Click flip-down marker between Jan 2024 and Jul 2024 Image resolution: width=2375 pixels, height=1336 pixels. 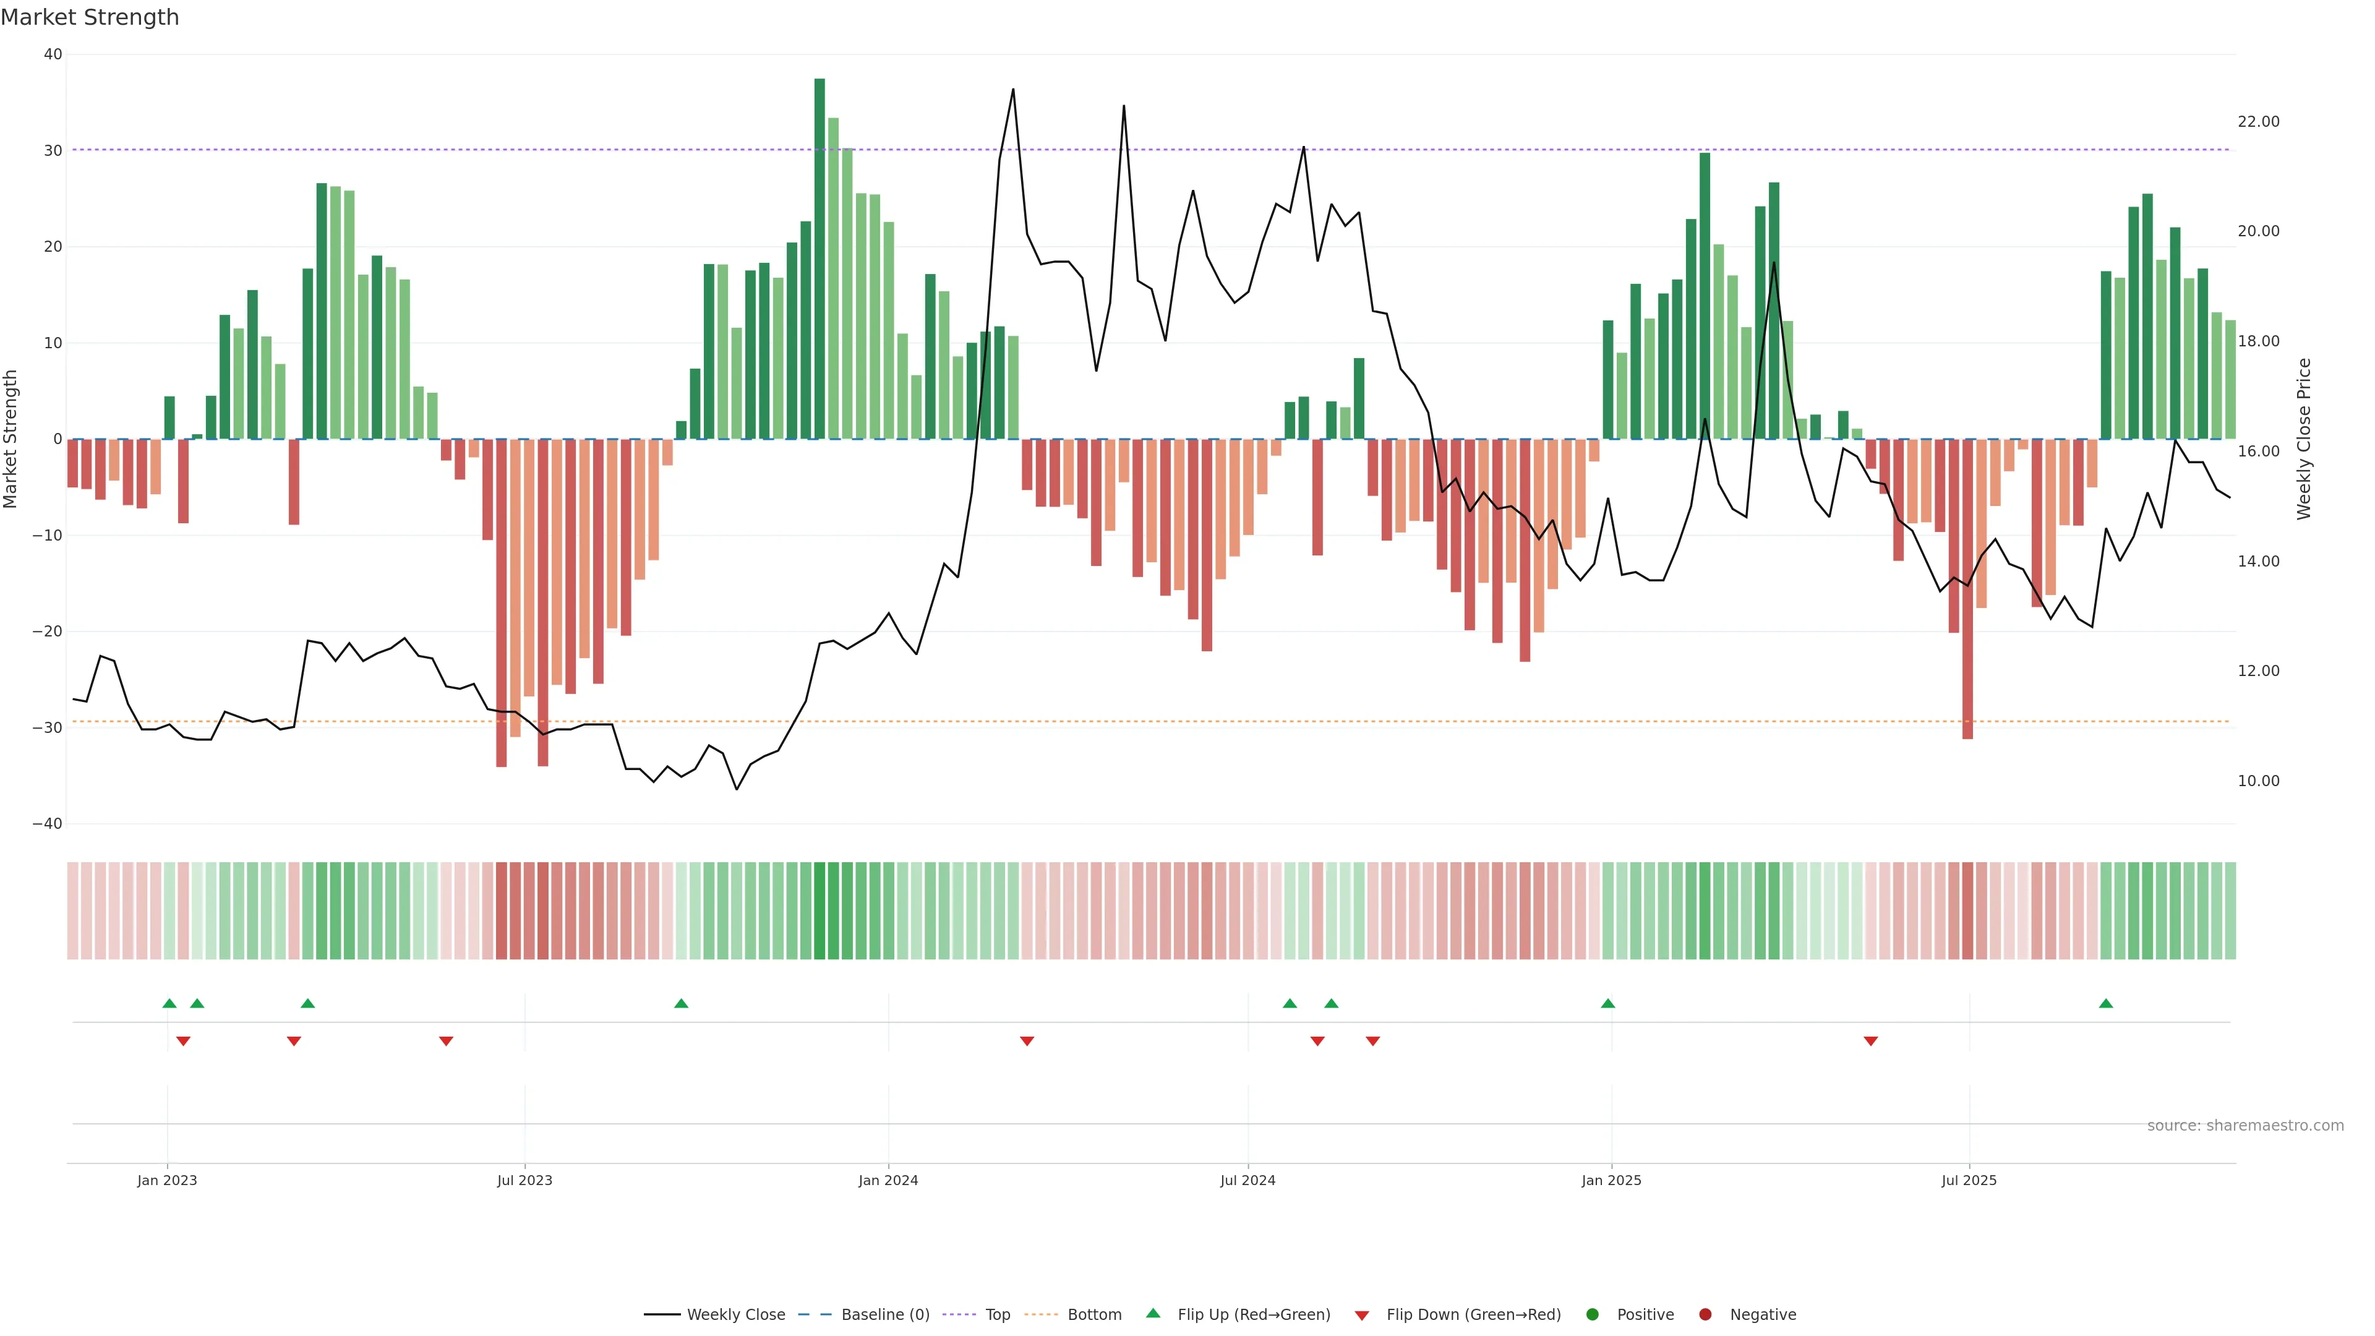coord(1027,1041)
